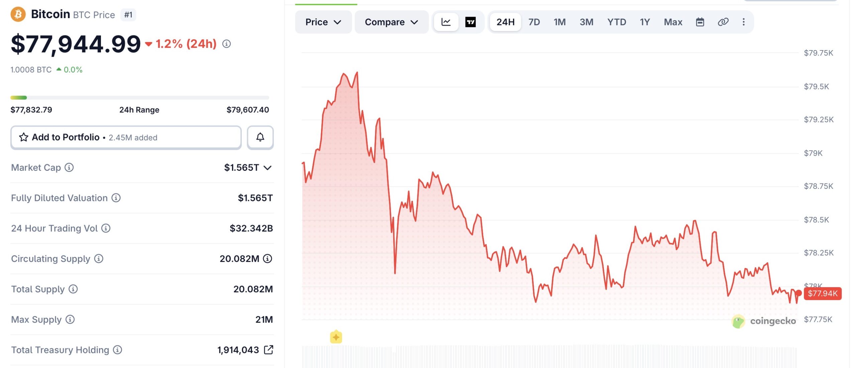
Task: Show Fully Diluted Valuation info icon
Action: (x=116, y=198)
